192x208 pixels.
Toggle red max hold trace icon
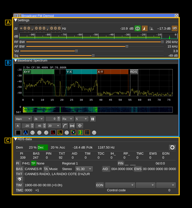53,133
